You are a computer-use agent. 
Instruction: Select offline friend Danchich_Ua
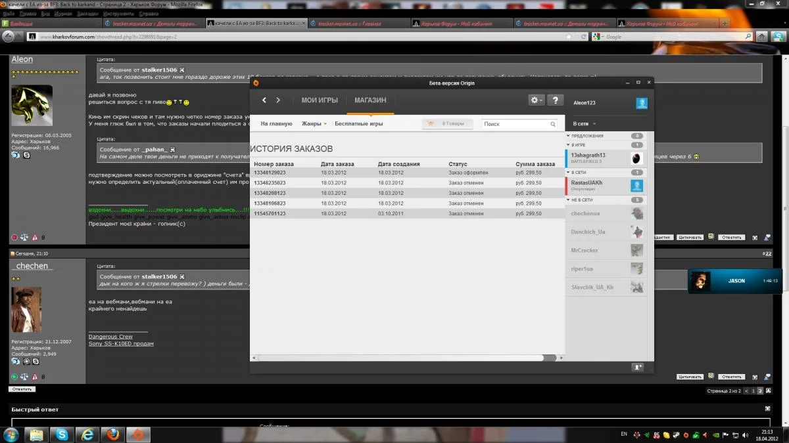(x=605, y=232)
